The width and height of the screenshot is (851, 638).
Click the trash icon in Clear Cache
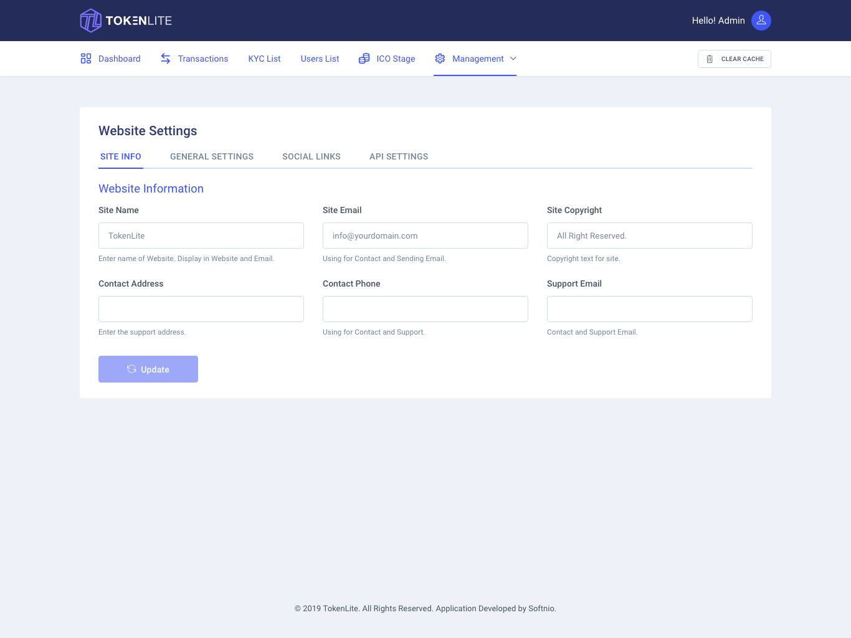tap(710, 59)
